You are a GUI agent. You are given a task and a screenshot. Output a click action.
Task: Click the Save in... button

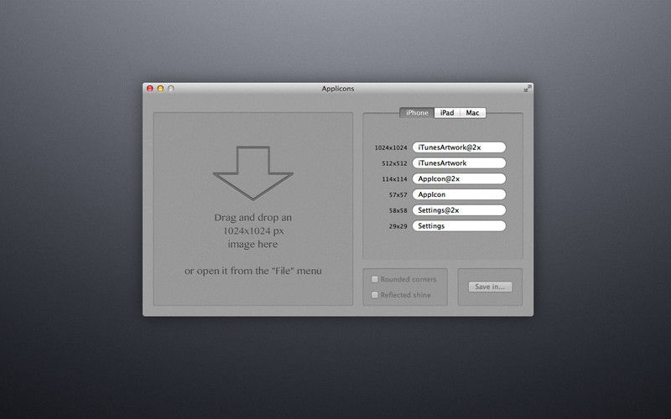(x=490, y=287)
